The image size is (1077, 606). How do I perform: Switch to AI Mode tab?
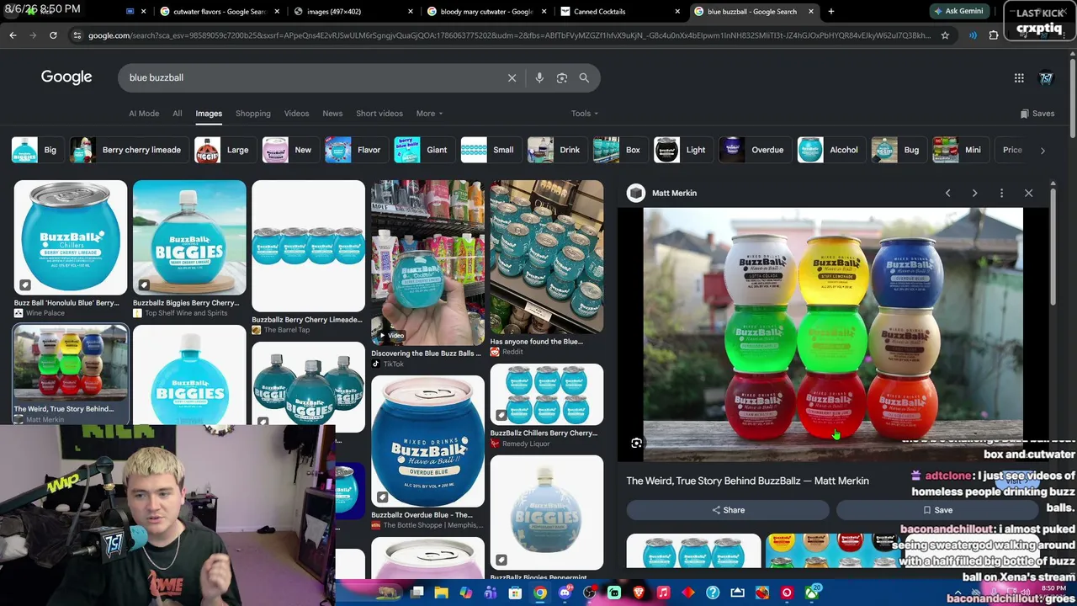point(144,114)
